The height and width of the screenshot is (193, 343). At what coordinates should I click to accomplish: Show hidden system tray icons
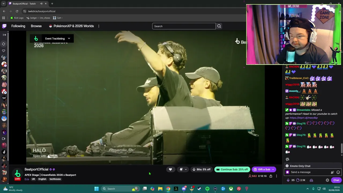tap(308, 189)
